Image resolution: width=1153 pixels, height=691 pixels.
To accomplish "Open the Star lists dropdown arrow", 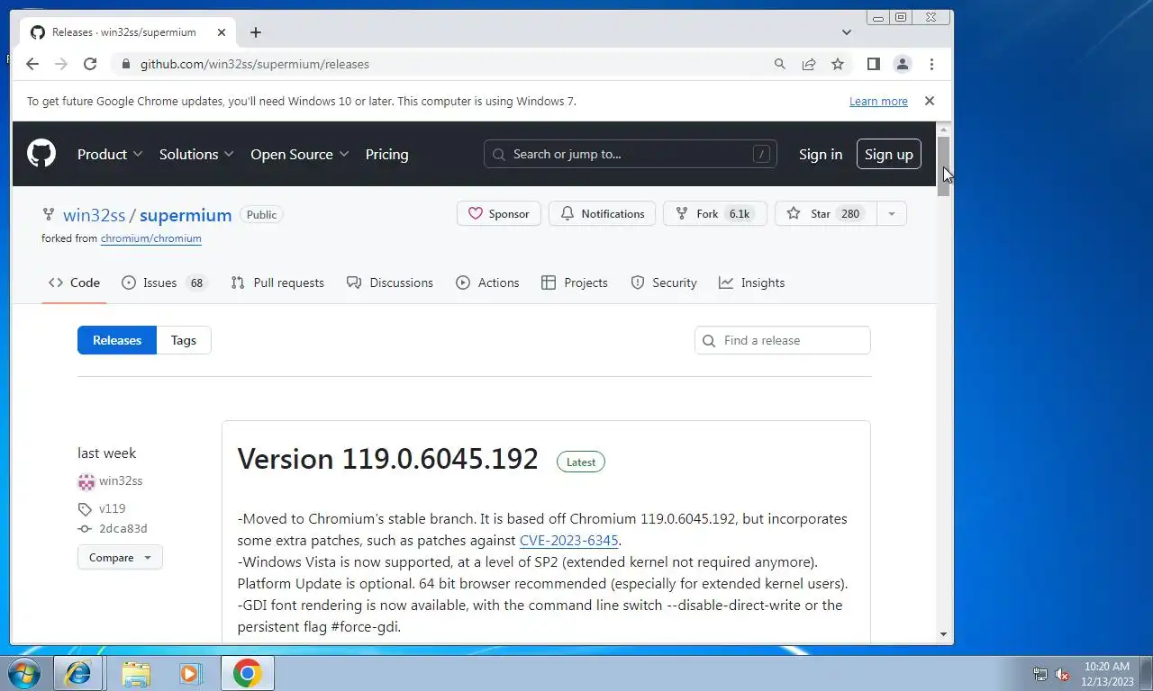I will click(x=892, y=214).
